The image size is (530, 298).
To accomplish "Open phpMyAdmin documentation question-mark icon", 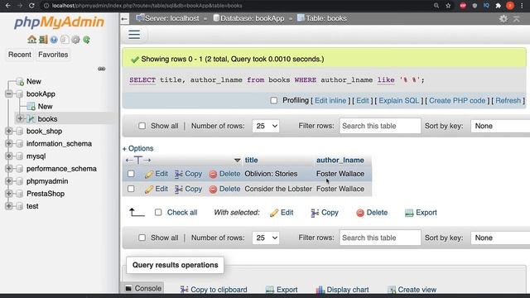I will [54, 40].
